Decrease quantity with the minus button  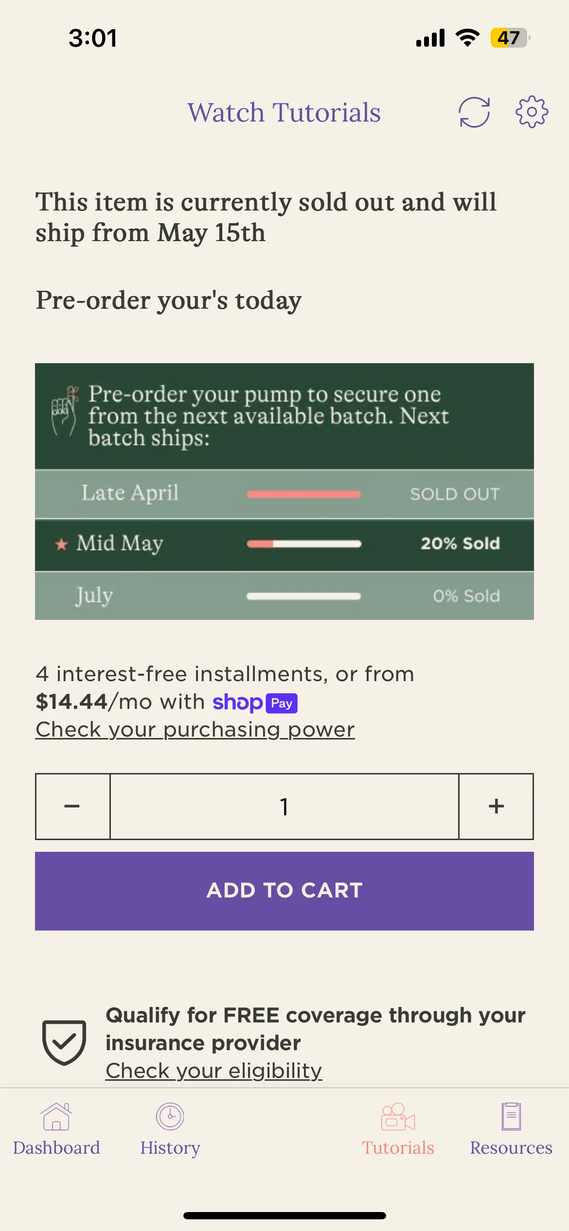pos(72,806)
